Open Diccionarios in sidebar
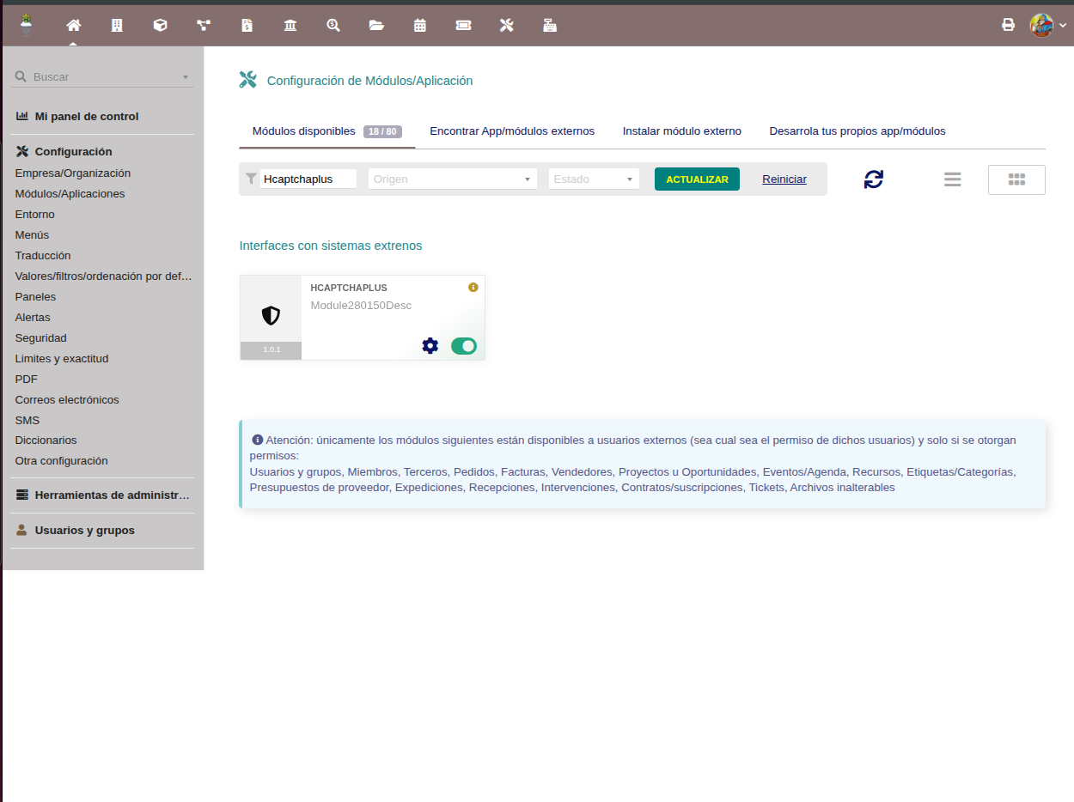This screenshot has height=802, width=1074. (46, 440)
